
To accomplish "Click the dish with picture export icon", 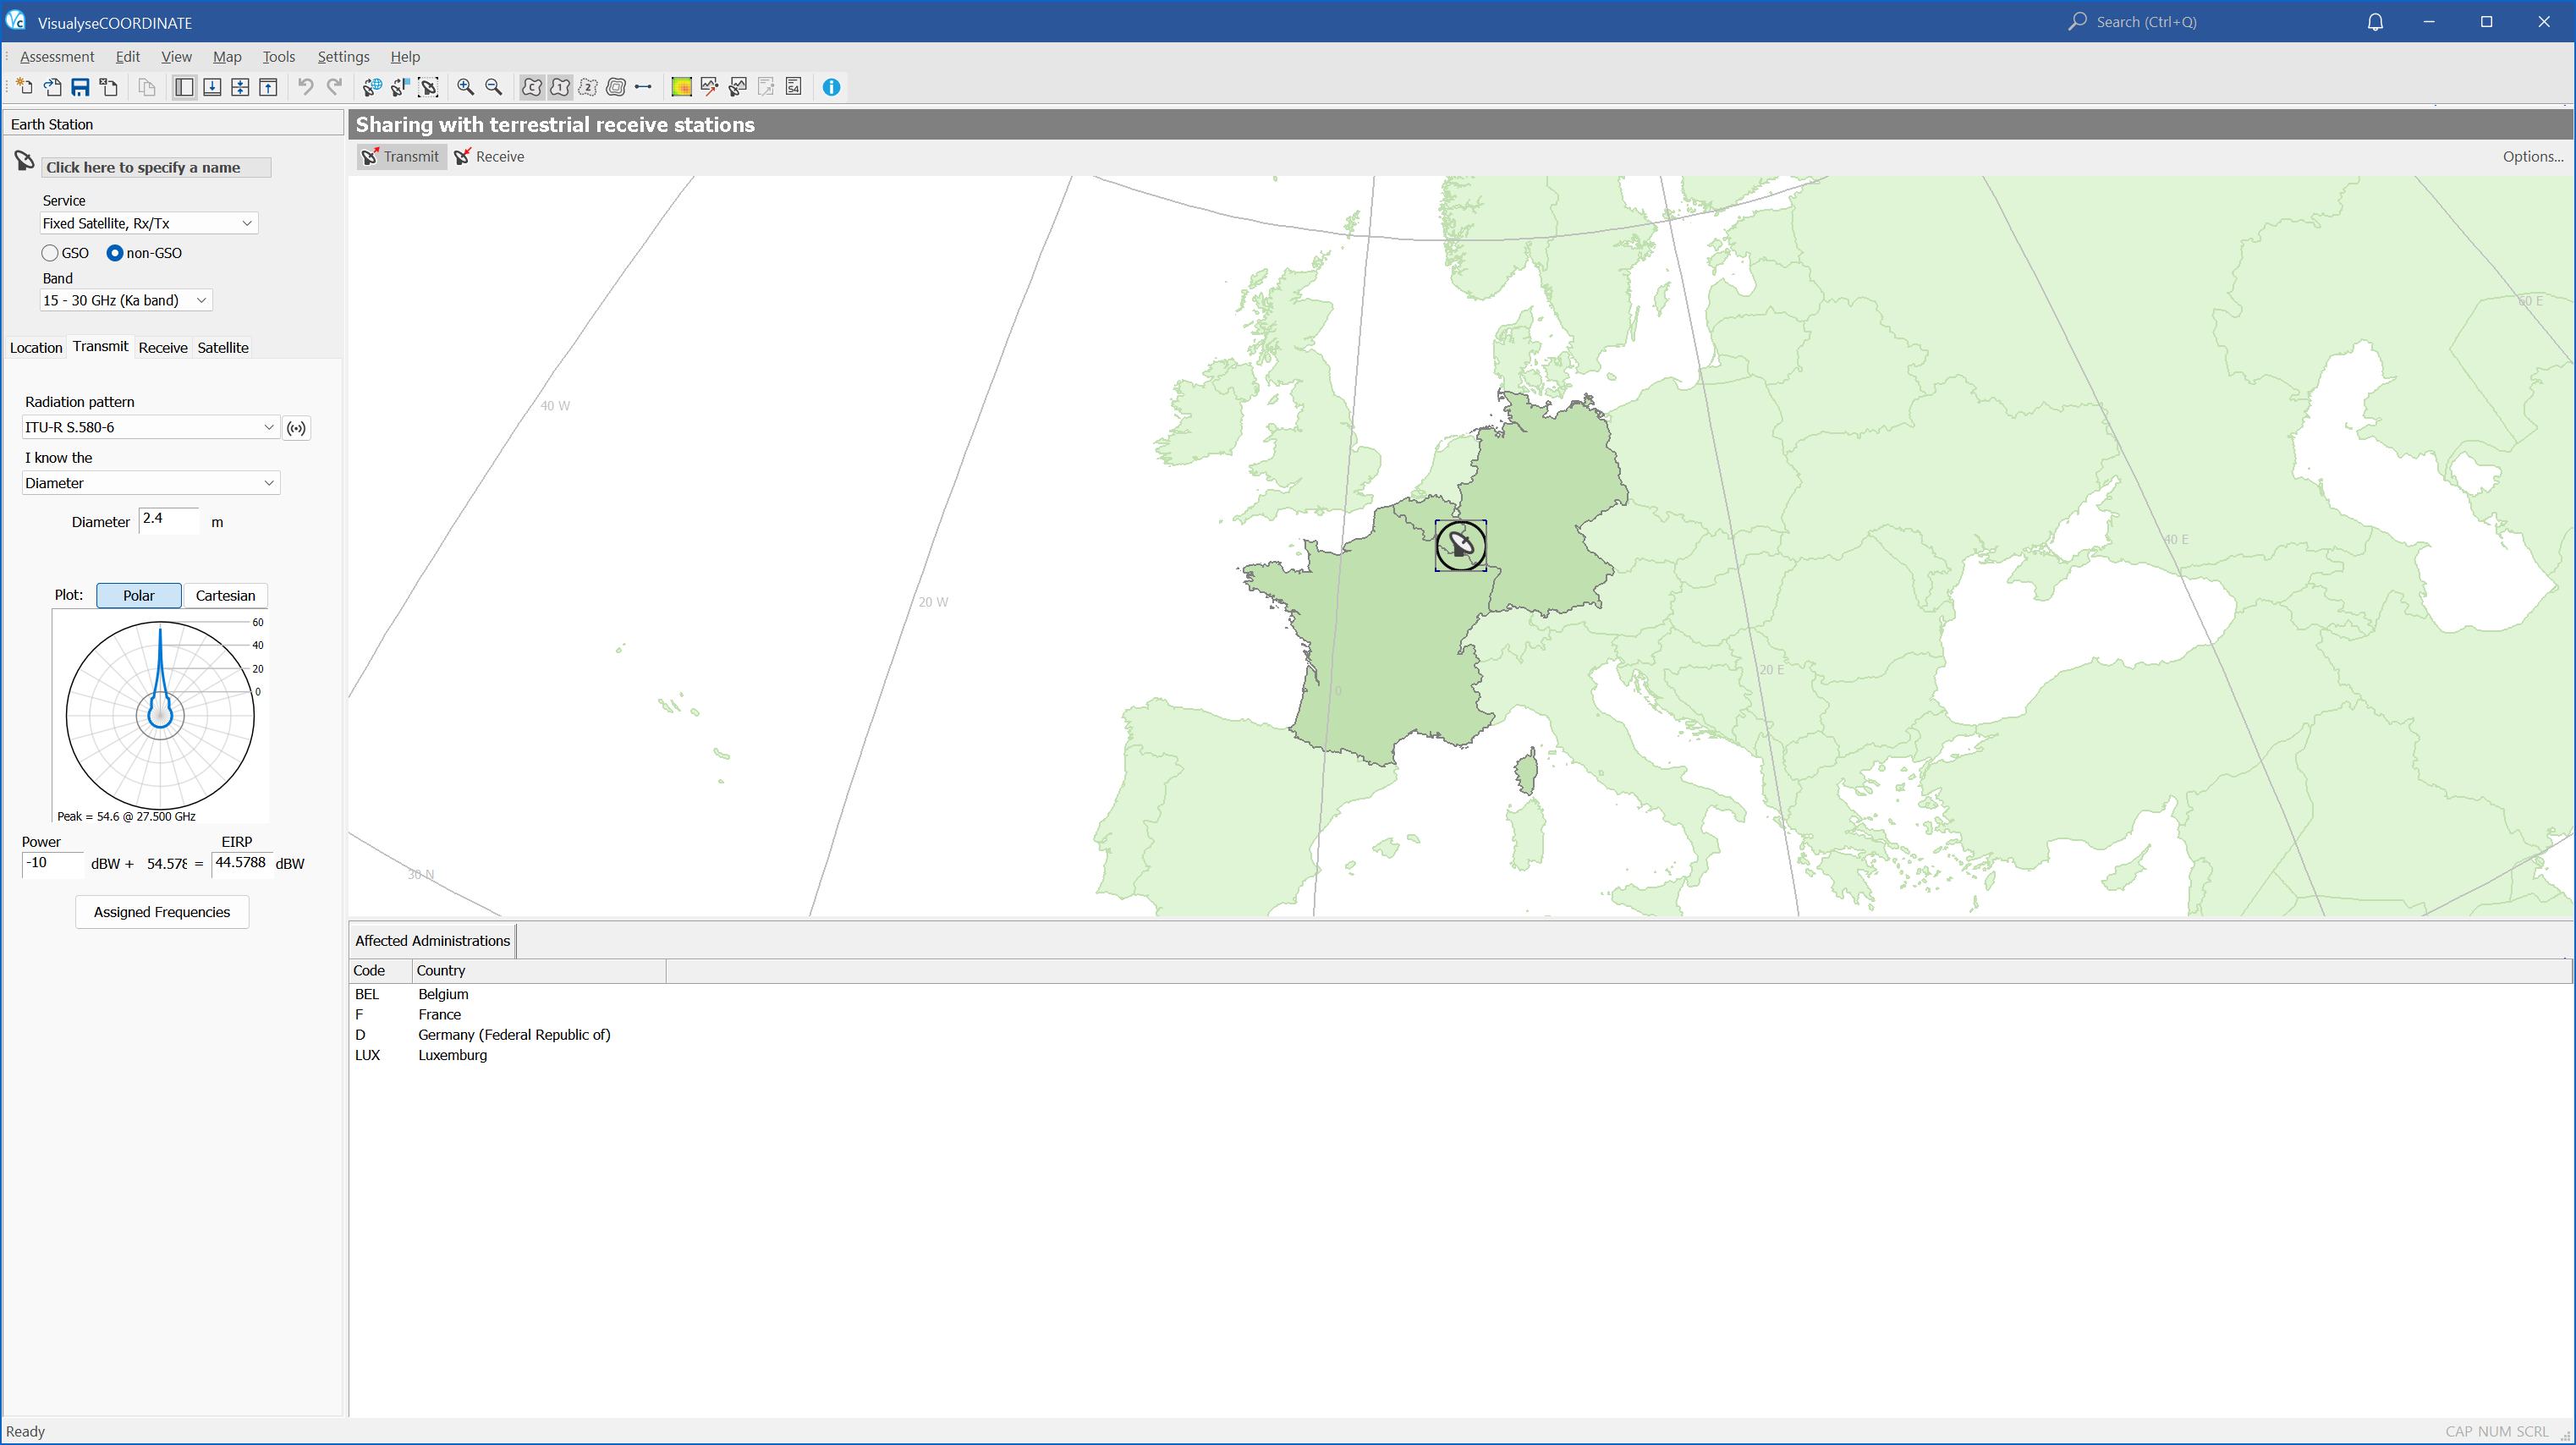I will pyautogui.click(x=737, y=87).
